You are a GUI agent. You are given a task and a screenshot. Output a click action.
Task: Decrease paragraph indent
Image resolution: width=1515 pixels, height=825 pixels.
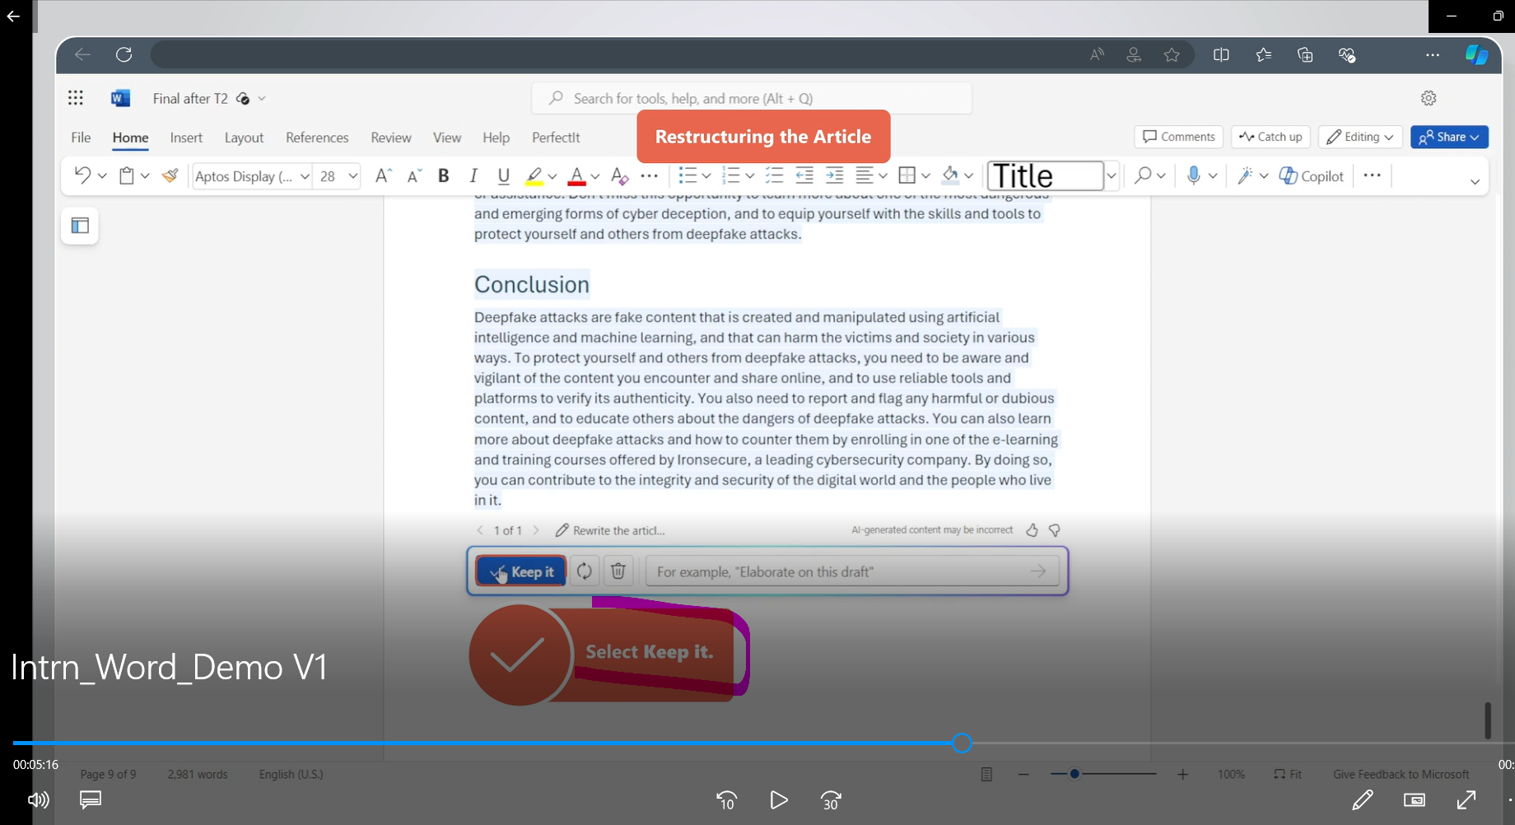point(804,175)
